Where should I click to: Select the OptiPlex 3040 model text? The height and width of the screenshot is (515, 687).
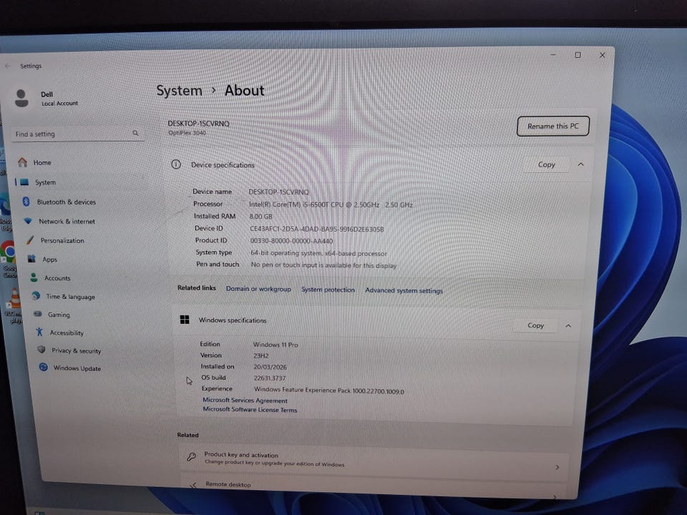[187, 133]
